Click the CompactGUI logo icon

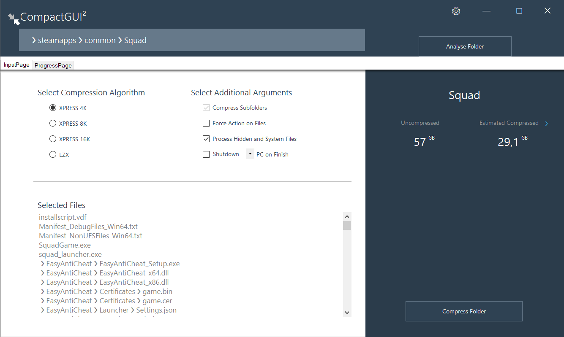pos(14,19)
